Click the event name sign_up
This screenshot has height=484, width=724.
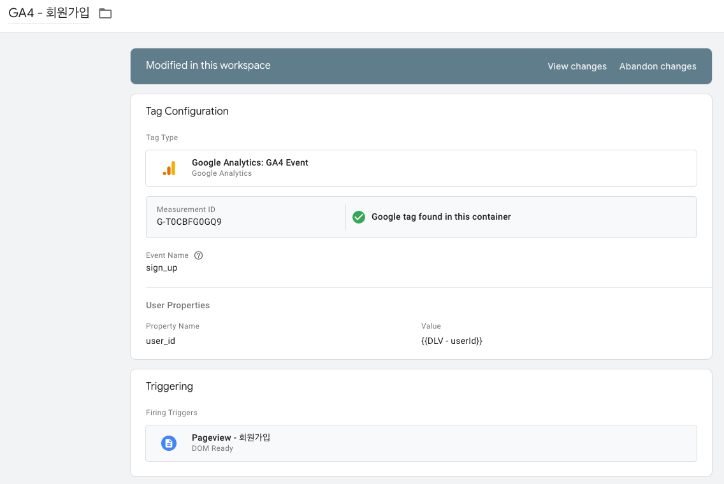(x=162, y=268)
